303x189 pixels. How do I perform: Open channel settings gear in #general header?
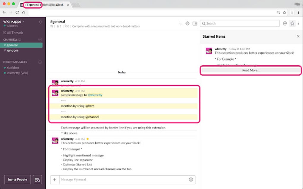click(187, 23)
